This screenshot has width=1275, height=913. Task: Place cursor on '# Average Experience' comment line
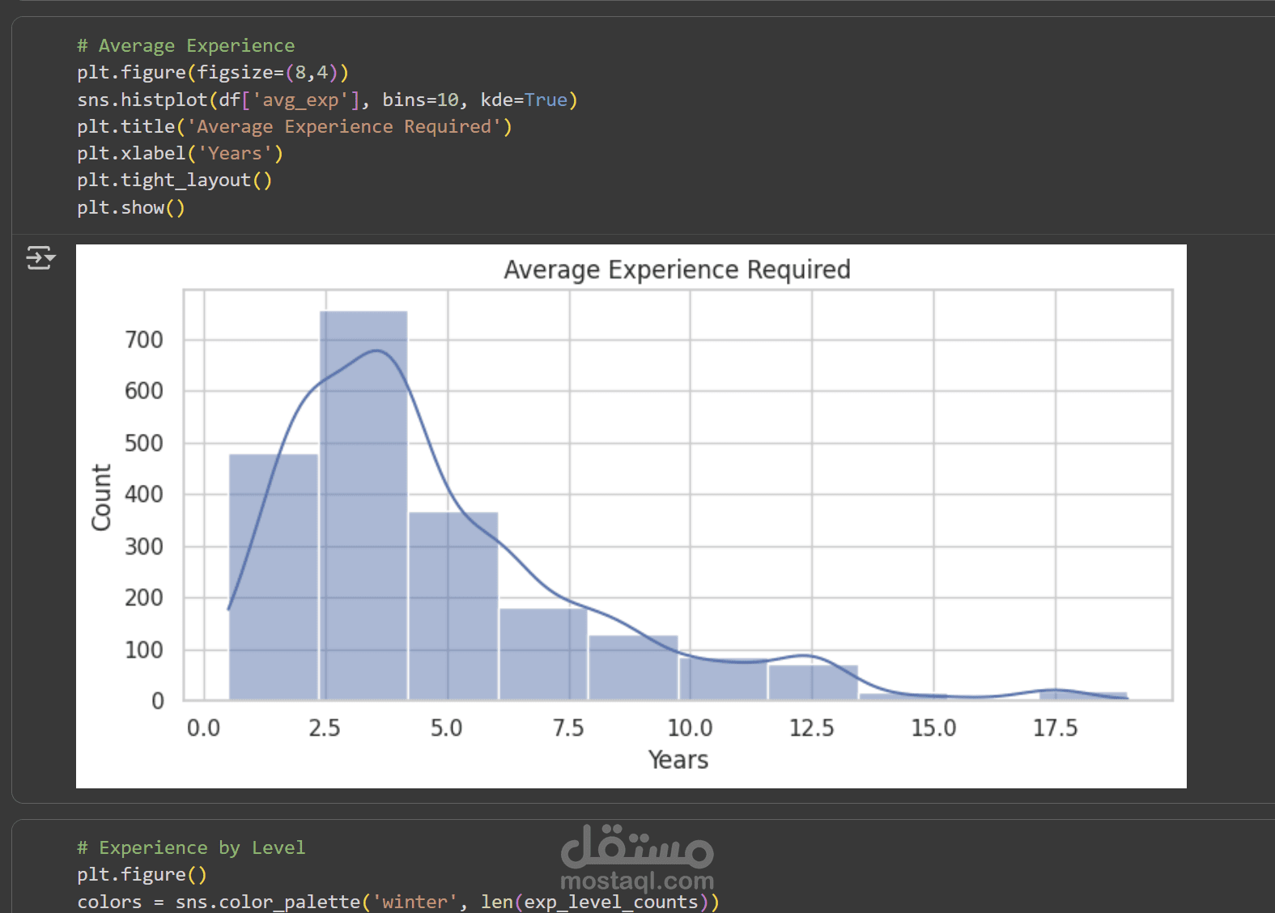click(185, 46)
